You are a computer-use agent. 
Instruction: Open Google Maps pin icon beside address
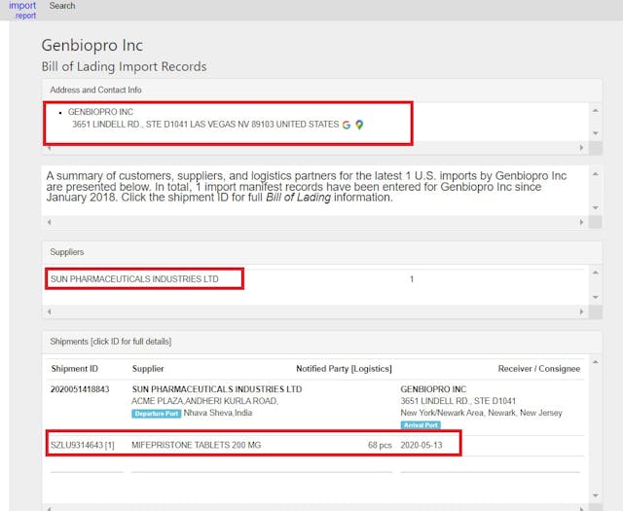359,125
